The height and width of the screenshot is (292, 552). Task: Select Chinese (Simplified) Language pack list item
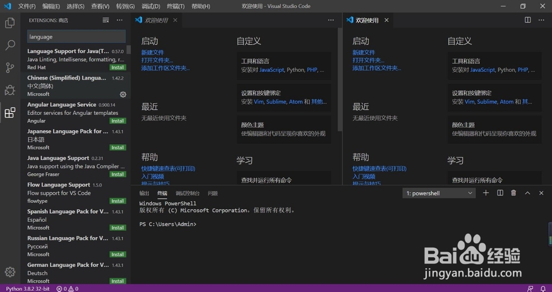tap(76, 86)
